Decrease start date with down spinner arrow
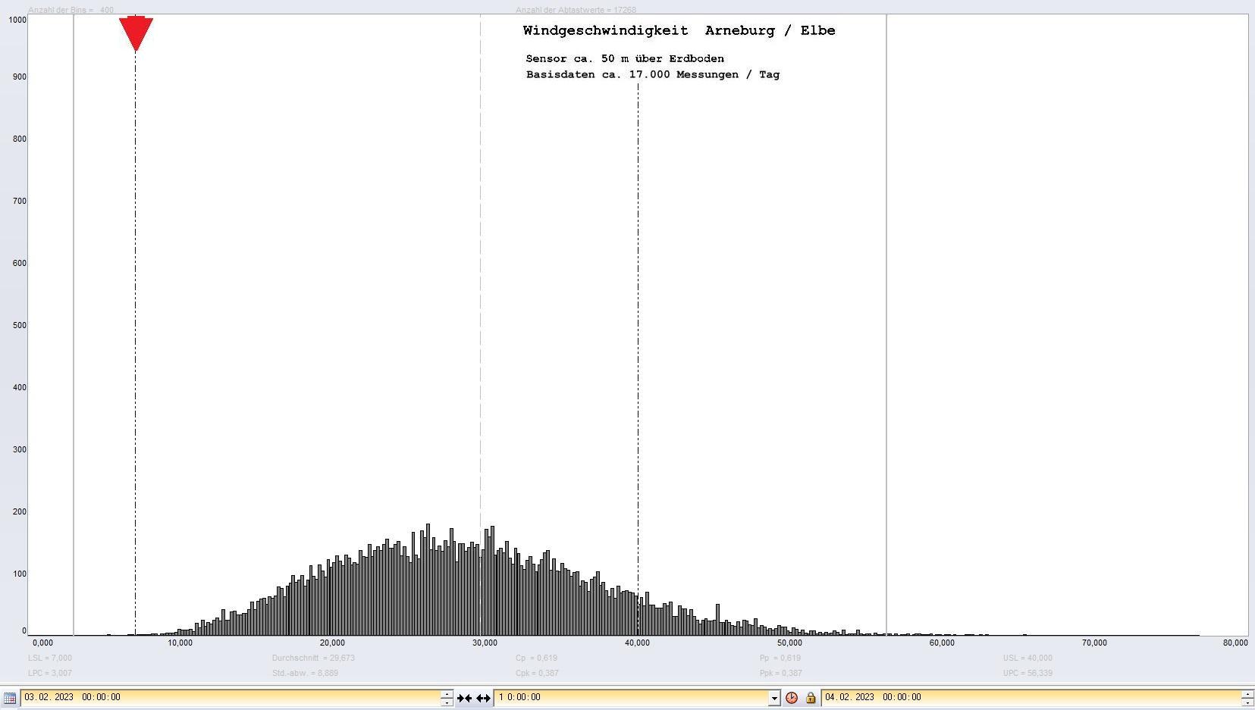 (x=447, y=702)
